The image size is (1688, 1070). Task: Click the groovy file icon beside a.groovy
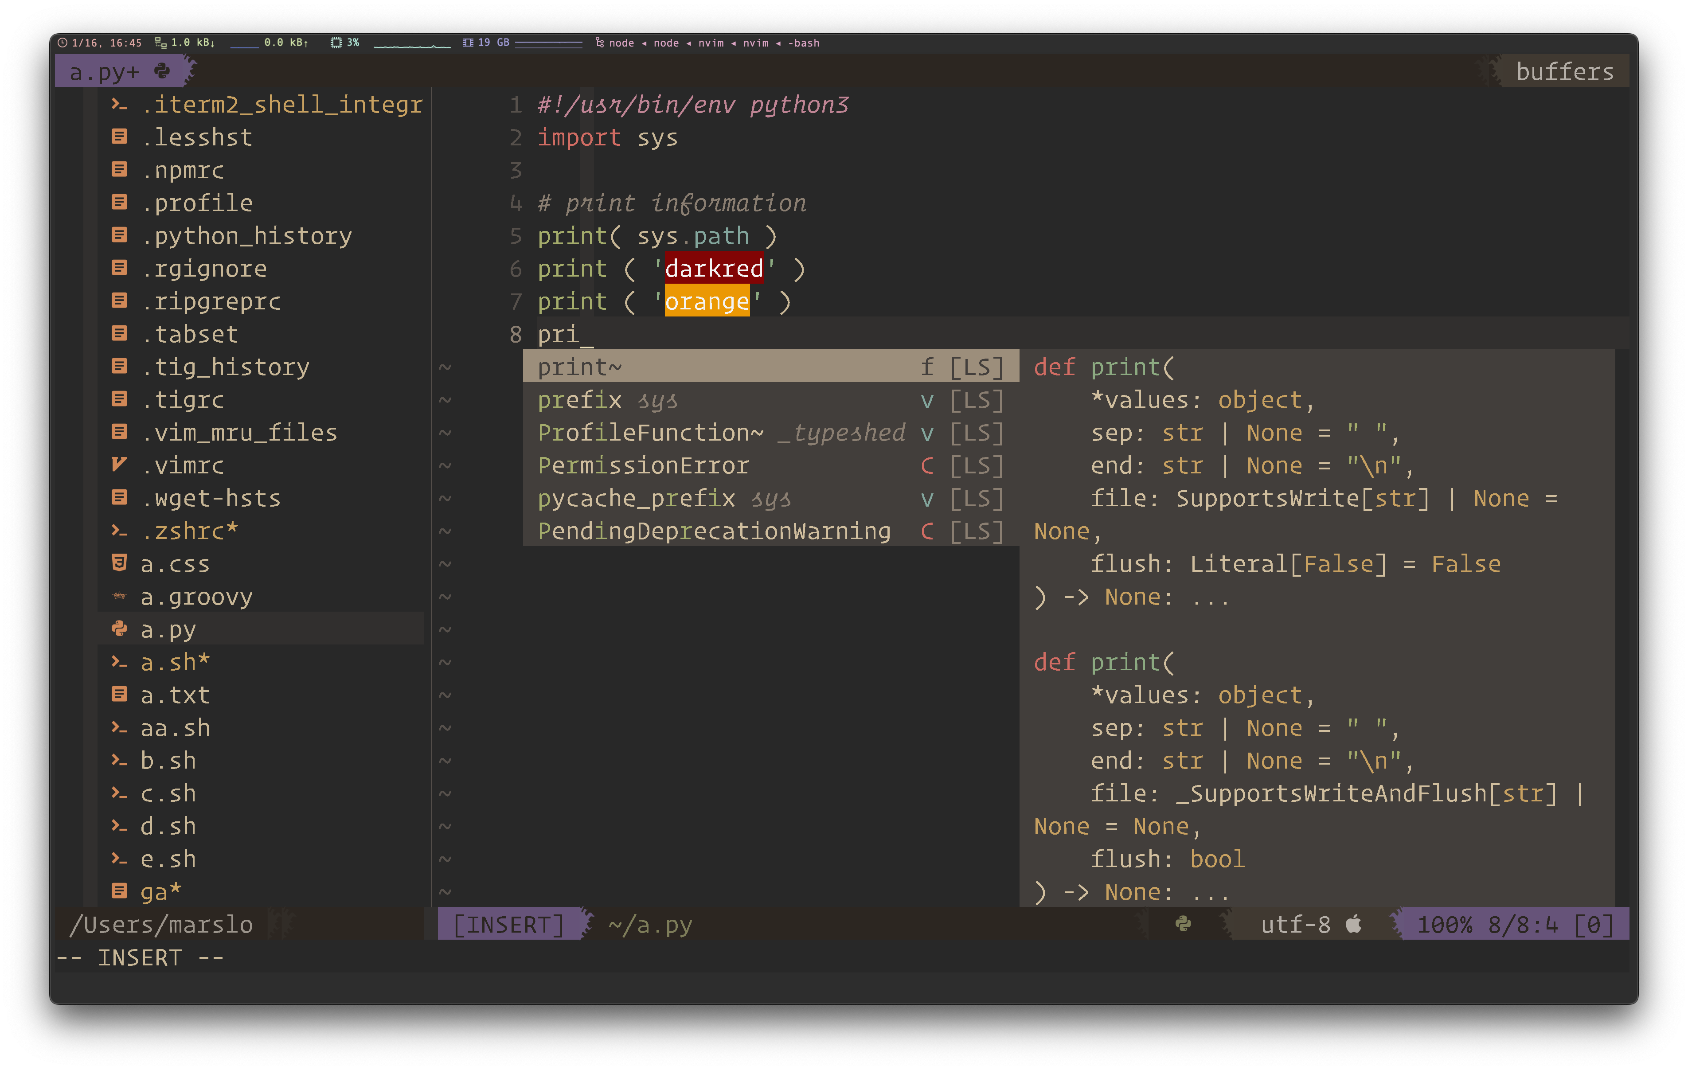click(x=119, y=596)
